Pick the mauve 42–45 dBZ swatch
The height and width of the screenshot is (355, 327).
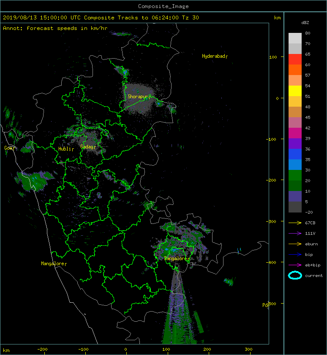point(295,123)
